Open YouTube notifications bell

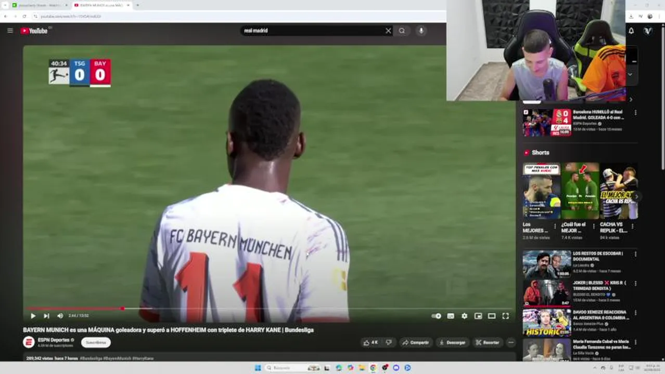(x=631, y=31)
